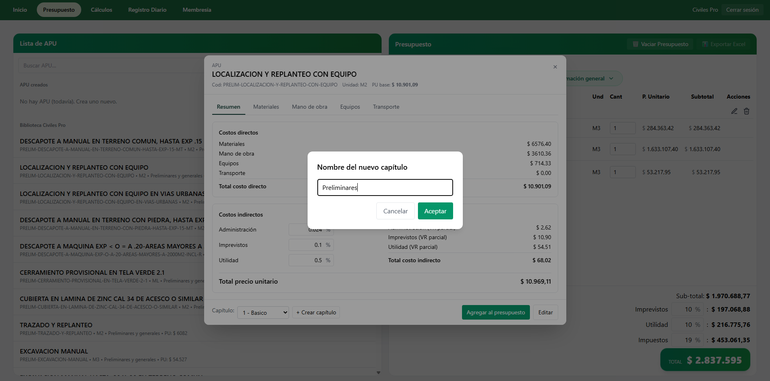Click the budget Imprevistos 10 % field
770x381 pixels.
[688, 309]
